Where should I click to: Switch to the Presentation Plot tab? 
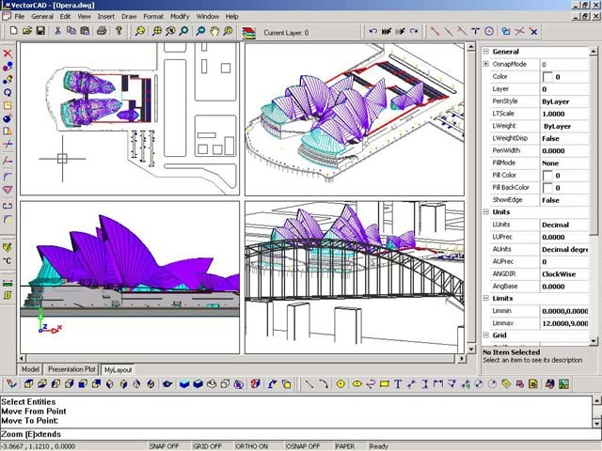click(x=71, y=369)
